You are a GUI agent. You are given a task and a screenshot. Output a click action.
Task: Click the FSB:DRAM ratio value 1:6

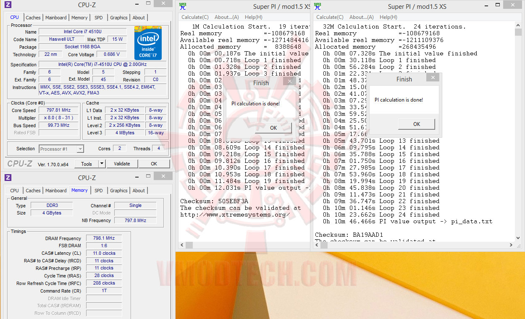point(104,246)
